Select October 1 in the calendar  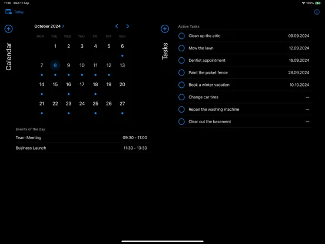pyautogui.click(x=55, y=46)
